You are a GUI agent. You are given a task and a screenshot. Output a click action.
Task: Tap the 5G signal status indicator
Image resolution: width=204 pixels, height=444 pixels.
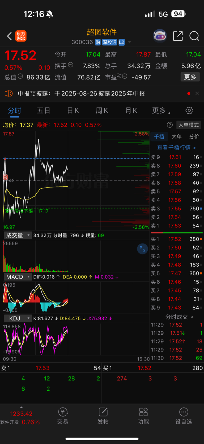point(163,14)
